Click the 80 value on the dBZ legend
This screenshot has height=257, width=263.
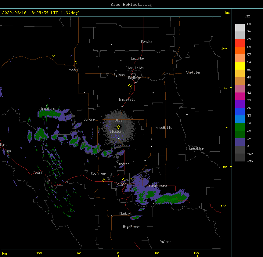[x=249, y=24]
